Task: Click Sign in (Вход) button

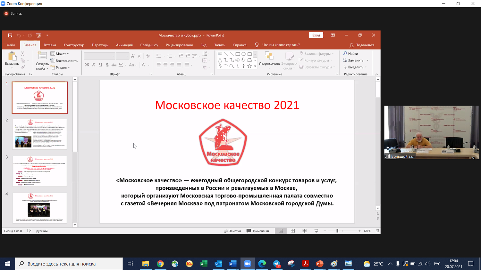Action: click(x=316, y=35)
